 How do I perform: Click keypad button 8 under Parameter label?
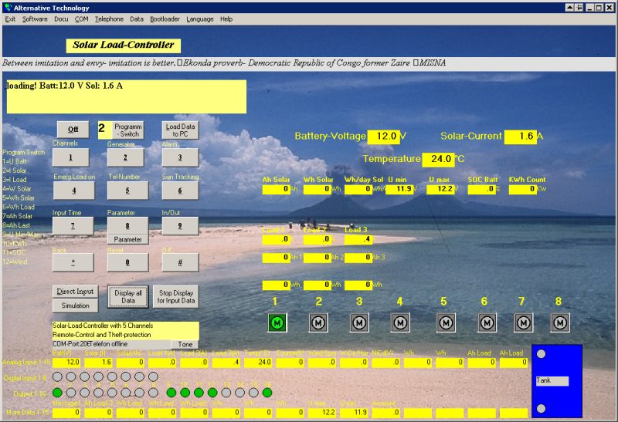click(x=127, y=226)
